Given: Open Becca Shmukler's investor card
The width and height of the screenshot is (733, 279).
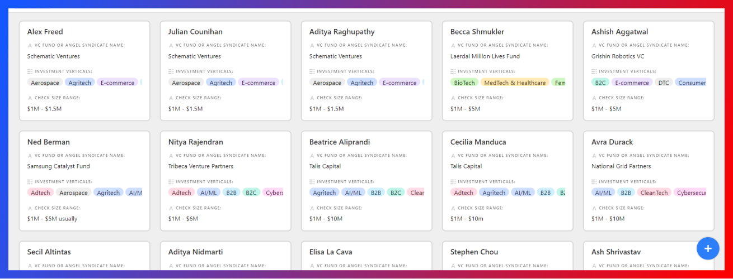Looking at the screenshot, I should pos(508,71).
